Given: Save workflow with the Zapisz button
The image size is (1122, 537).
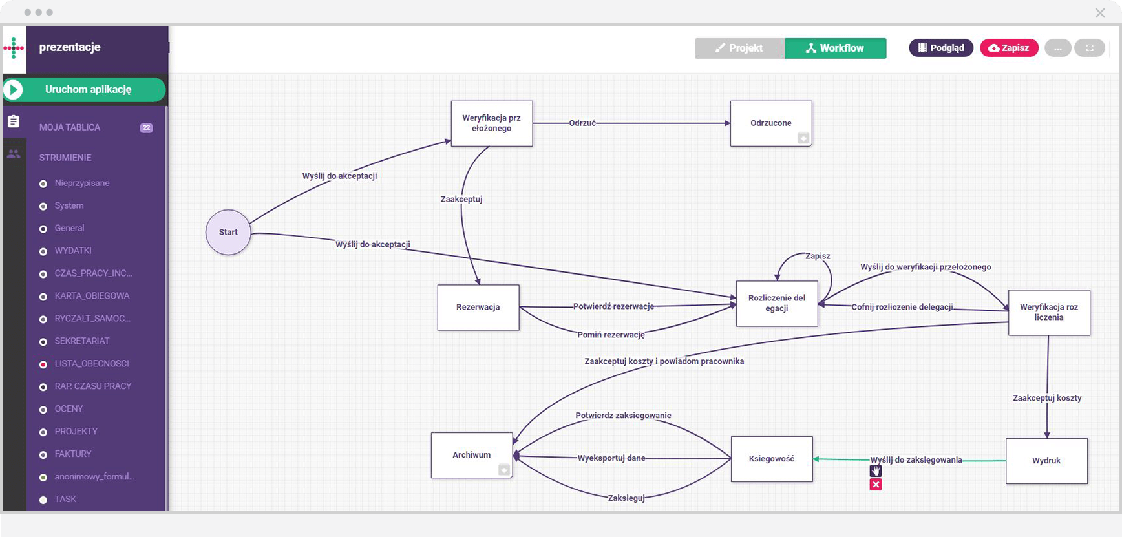Looking at the screenshot, I should click(x=1009, y=48).
